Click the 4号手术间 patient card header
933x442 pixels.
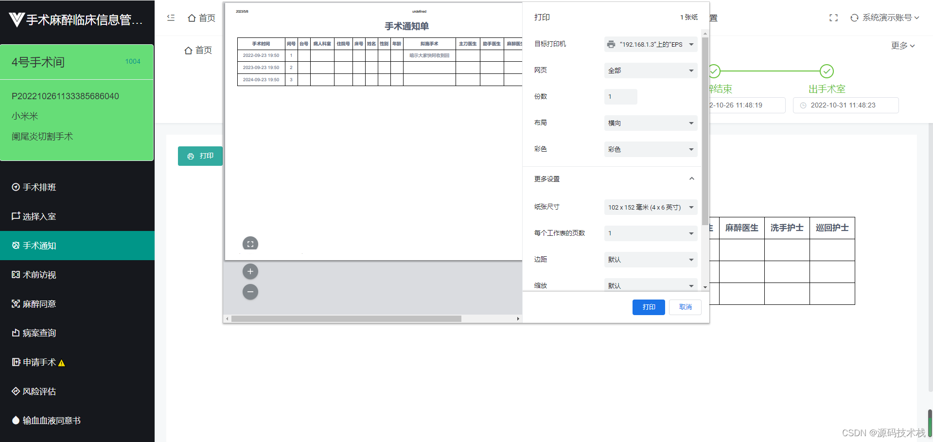(77, 62)
